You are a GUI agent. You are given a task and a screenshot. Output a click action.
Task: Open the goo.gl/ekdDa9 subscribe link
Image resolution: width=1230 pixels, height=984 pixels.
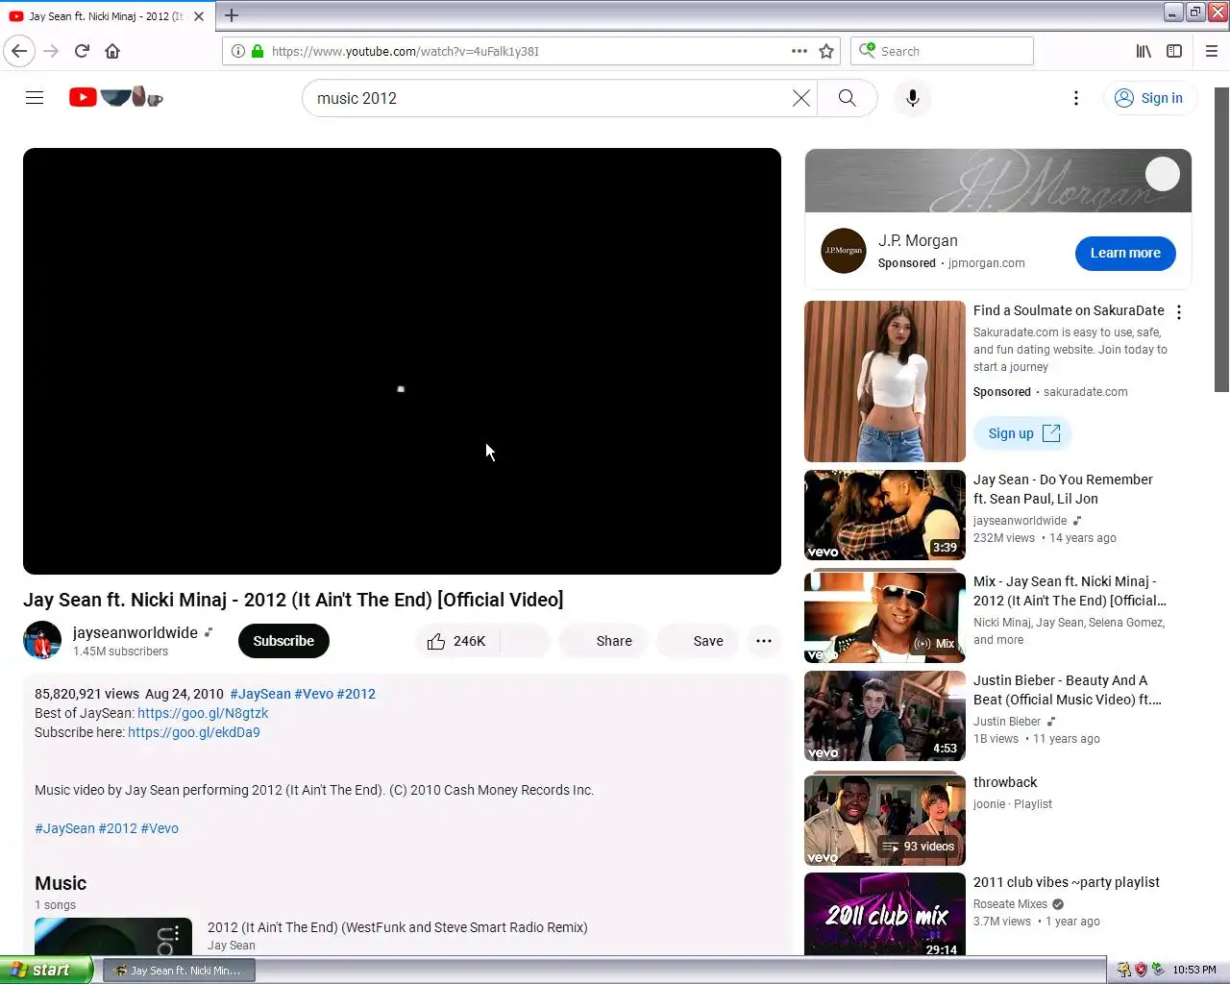pos(194,732)
